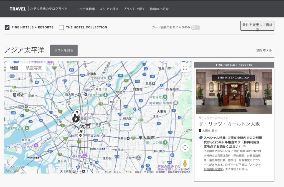Open the Ritz-Carlton entrance photo
The image size is (284, 187).
coord(234,91)
